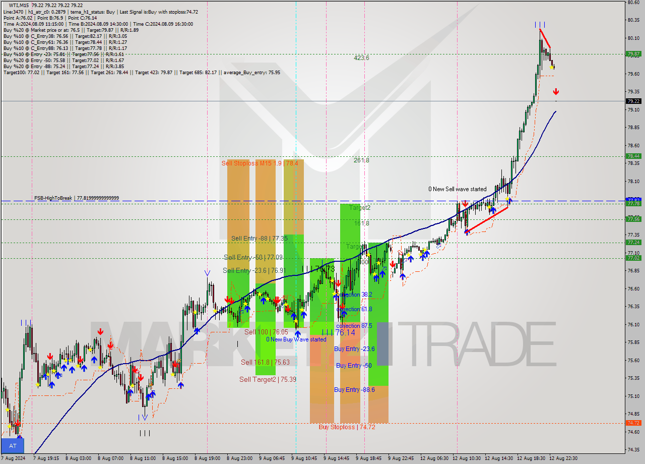
Task: Click the 'Sell Stoploss M15 1.9 | 78.4' label
Action: tap(260, 163)
